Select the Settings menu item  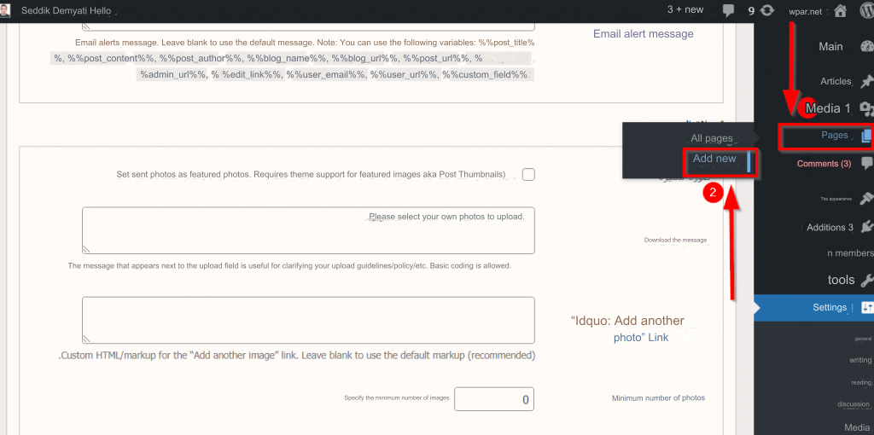tap(830, 307)
